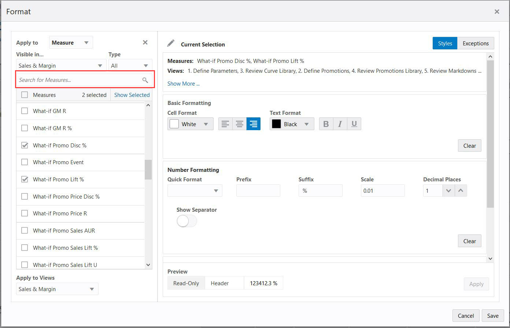Open the Apply to Views dropdown
This screenshot has height=328, width=510.
(x=57, y=289)
